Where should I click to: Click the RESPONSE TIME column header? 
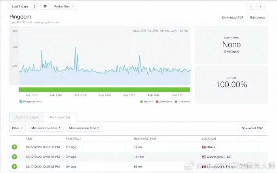point(145,139)
